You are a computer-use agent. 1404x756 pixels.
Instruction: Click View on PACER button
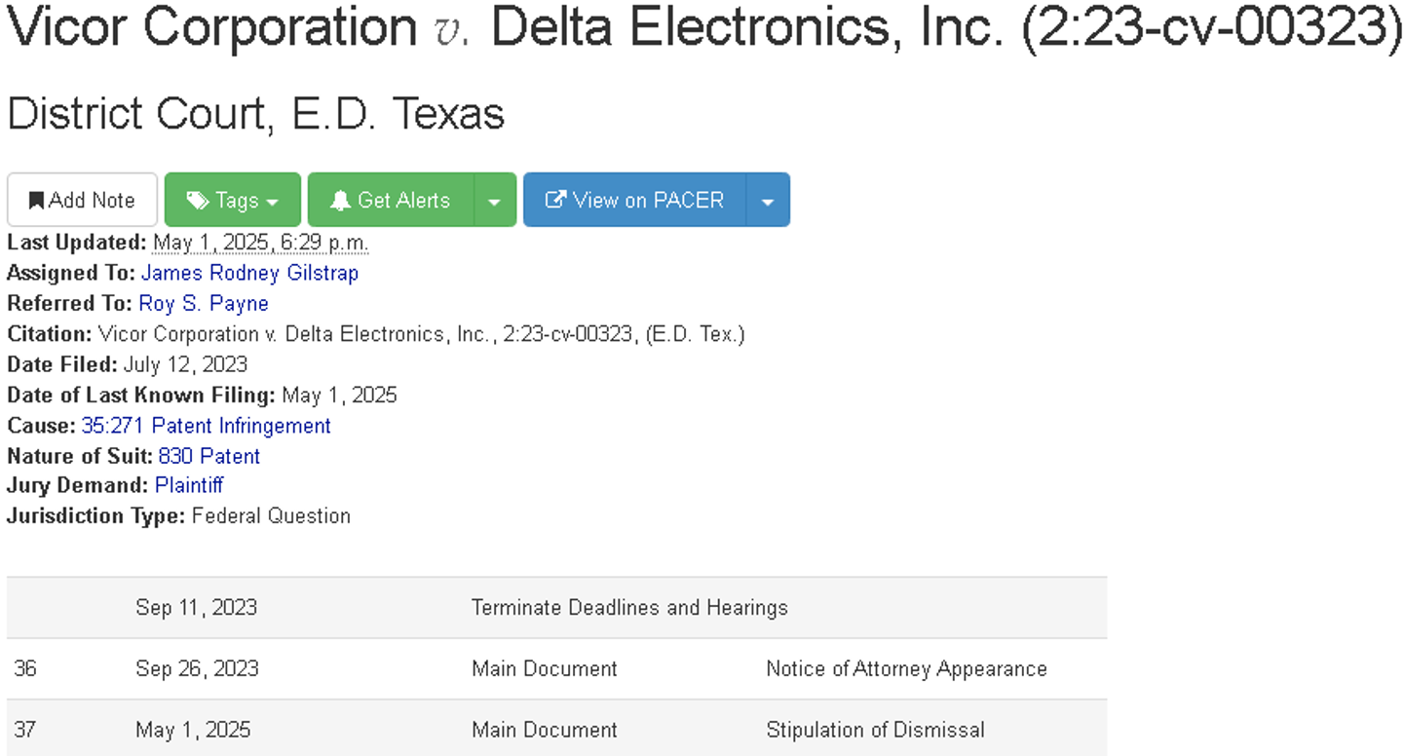point(635,200)
